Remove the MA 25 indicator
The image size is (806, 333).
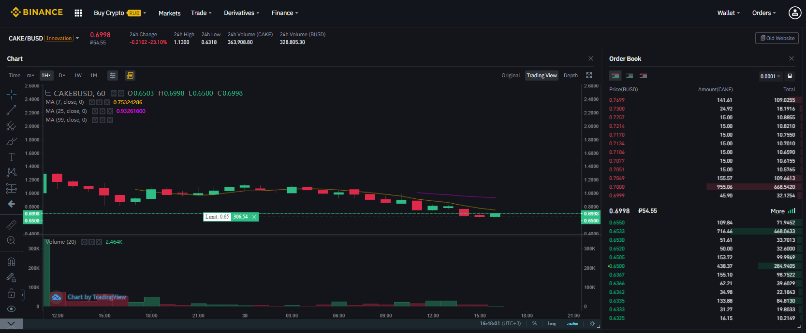(x=110, y=111)
